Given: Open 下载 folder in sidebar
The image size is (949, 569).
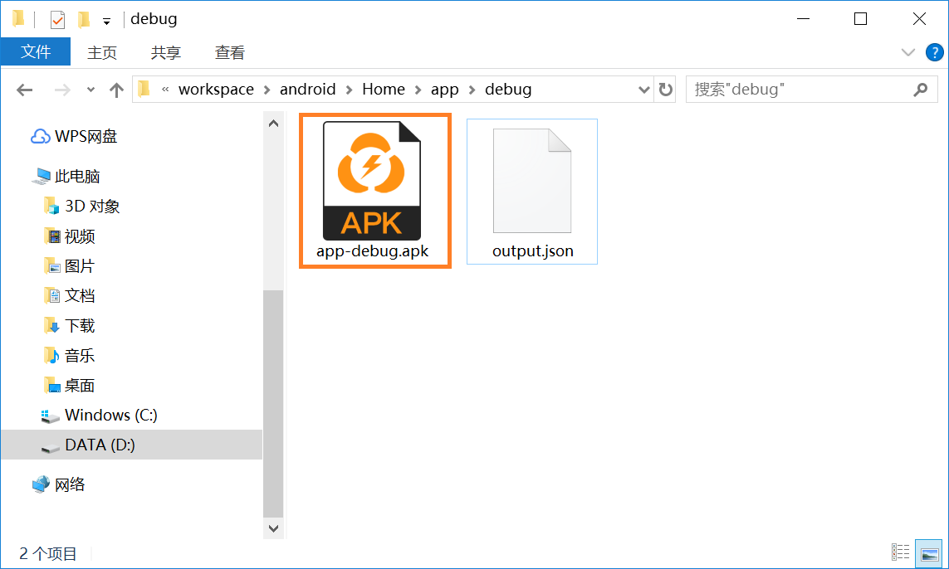Looking at the screenshot, I should coord(70,326).
